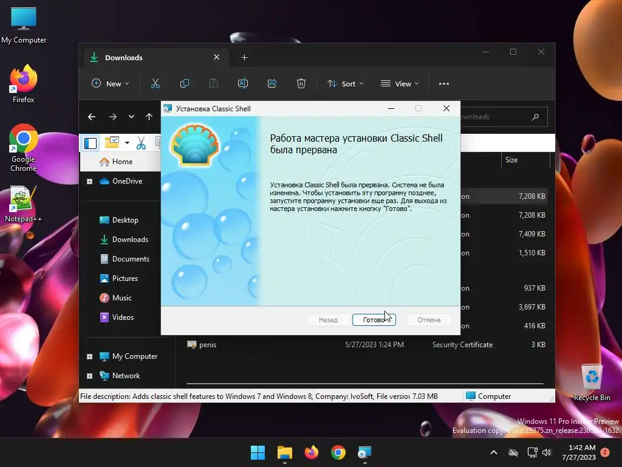The width and height of the screenshot is (622, 467).
Task: Select My Computer in navigation pane
Action: pyautogui.click(x=134, y=356)
